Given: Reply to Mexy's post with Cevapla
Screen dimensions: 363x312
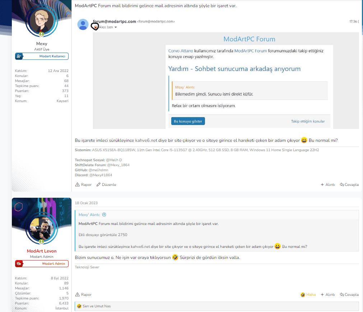Looking at the screenshot, I should [349, 184].
